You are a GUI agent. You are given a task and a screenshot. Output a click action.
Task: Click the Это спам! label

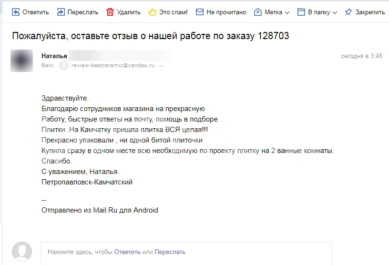[x=173, y=12]
